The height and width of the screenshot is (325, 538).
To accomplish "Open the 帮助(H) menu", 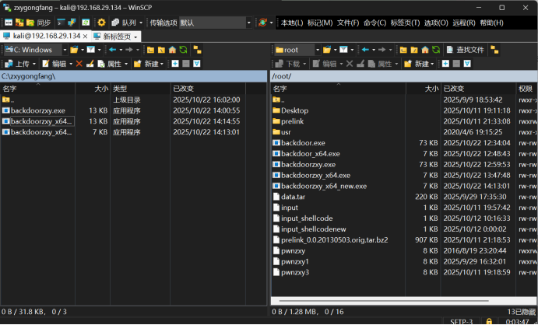I will (492, 23).
